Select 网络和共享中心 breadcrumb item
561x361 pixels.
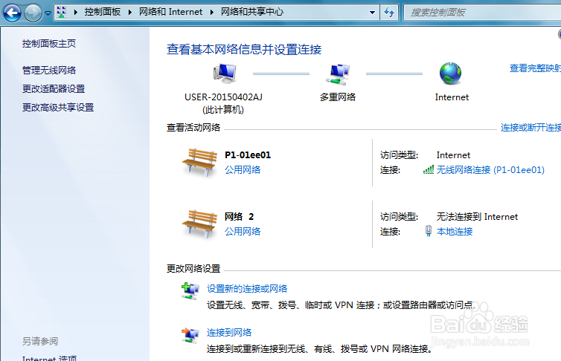pos(252,12)
